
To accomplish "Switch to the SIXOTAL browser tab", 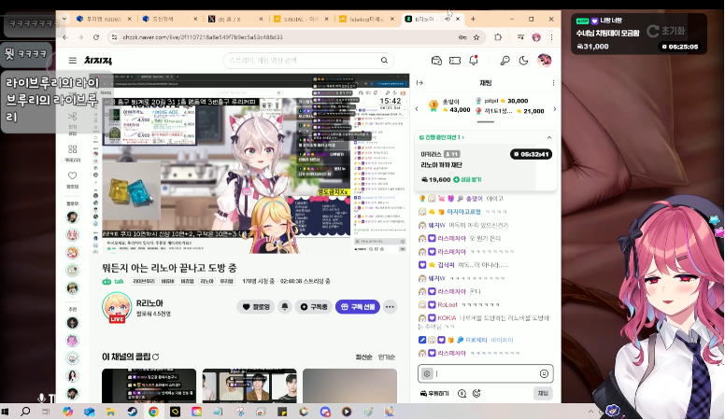I will tap(300, 19).
